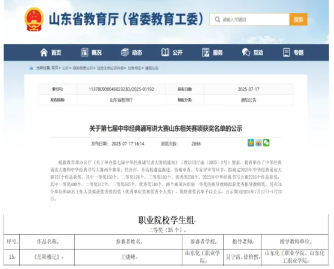Share to Weibo via the eye icon

(258, 143)
